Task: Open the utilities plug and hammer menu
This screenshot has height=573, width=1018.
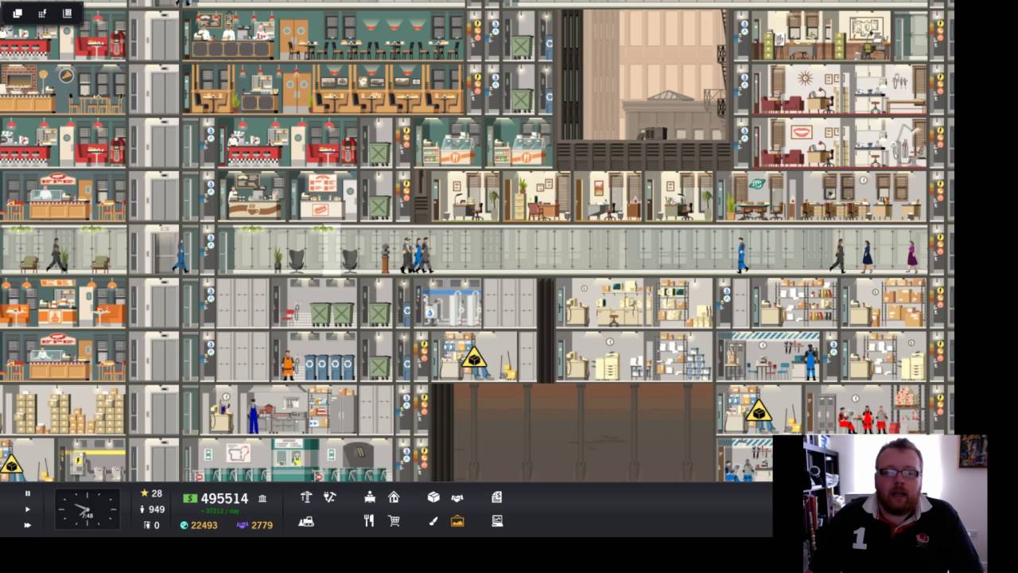Action: point(330,497)
